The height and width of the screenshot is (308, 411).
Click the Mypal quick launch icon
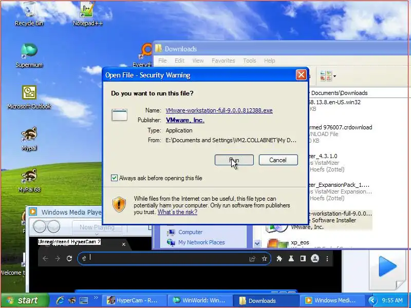72,300
